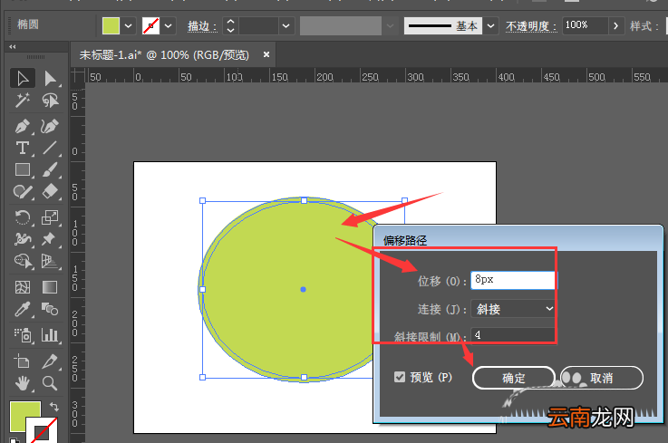Click 确定 to confirm offset path
The height and width of the screenshot is (443, 668).
pos(514,378)
